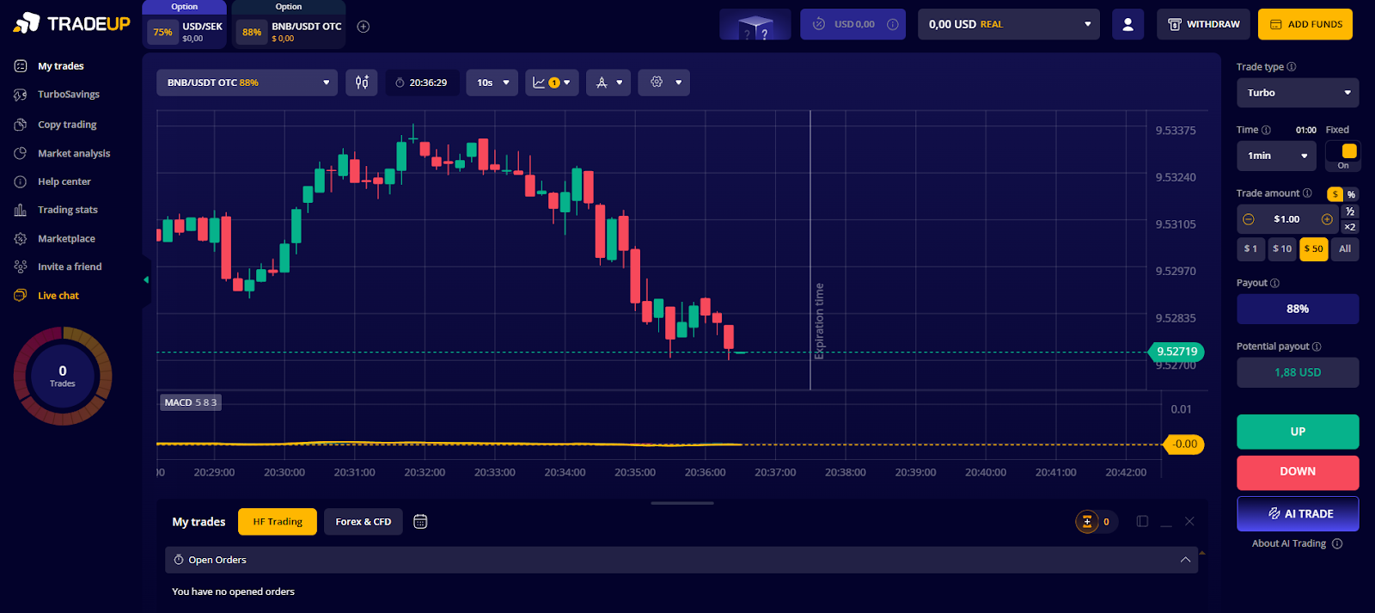The image size is (1375, 613).
Task: Select the Forex & CFD tab
Action: pyautogui.click(x=364, y=522)
